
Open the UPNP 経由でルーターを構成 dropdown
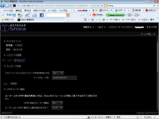[x=57, y=103]
